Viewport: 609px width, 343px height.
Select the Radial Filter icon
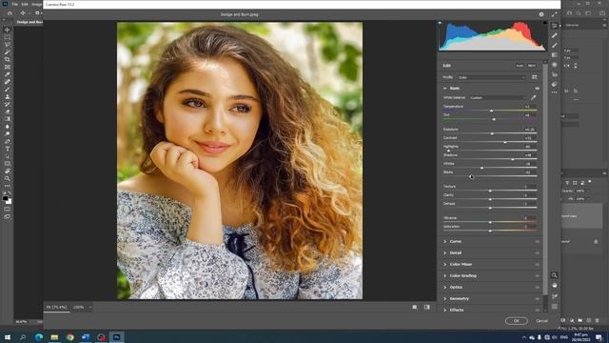pyautogui.click(x=554, y=65)
